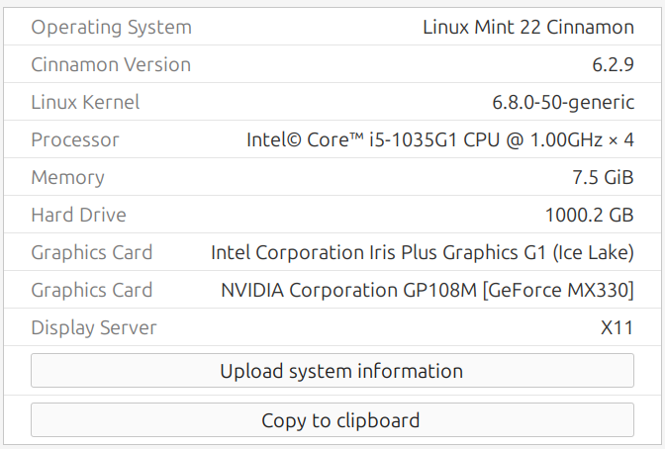Click the 6.8.0-50-generic kernel value
665x449 pixels.
click(562, 102)
